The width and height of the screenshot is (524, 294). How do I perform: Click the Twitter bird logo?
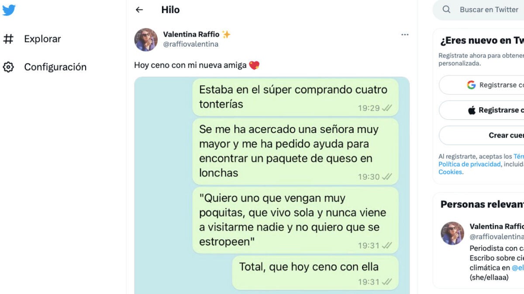pyautogui.click(x=9, y=10)
